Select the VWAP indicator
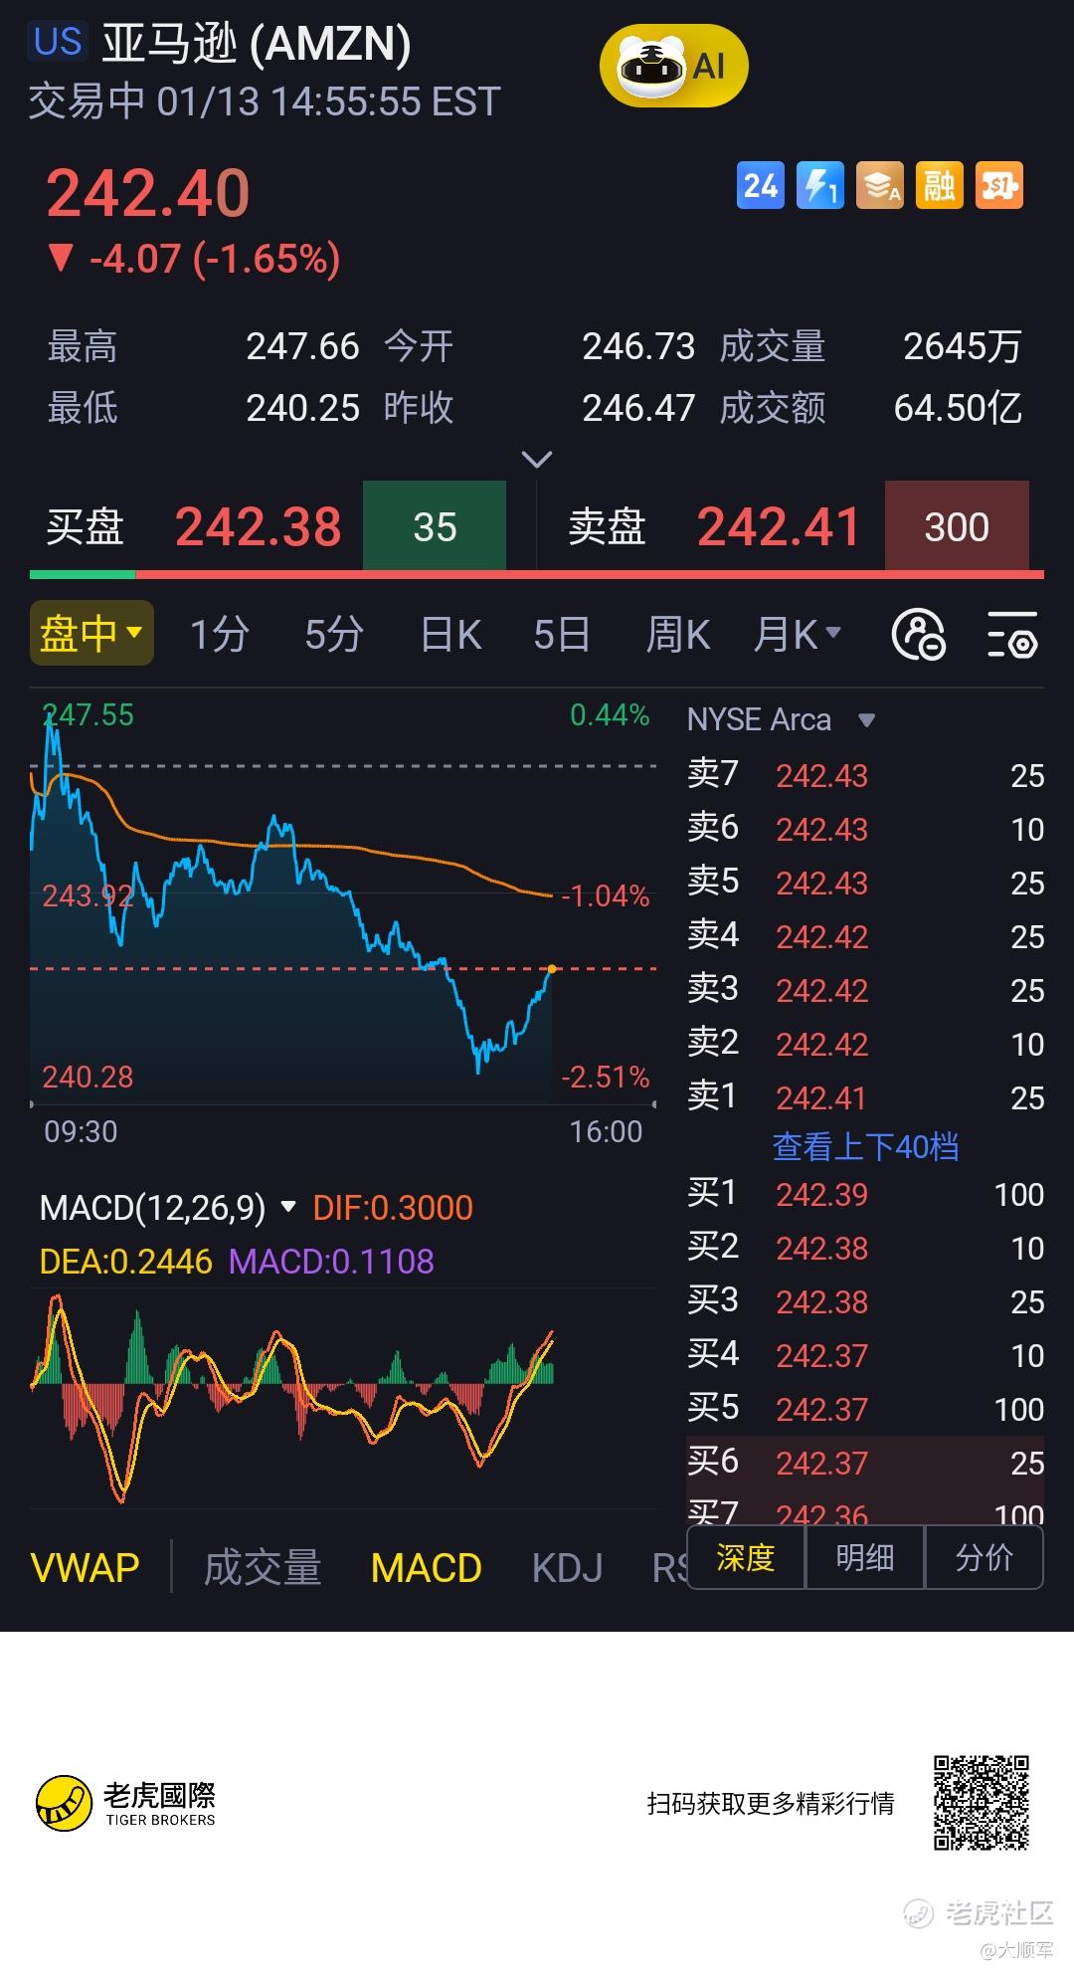 click(86, 1568)
